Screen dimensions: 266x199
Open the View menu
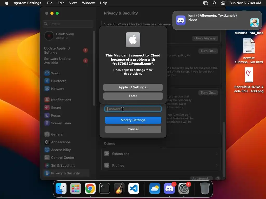73,3
